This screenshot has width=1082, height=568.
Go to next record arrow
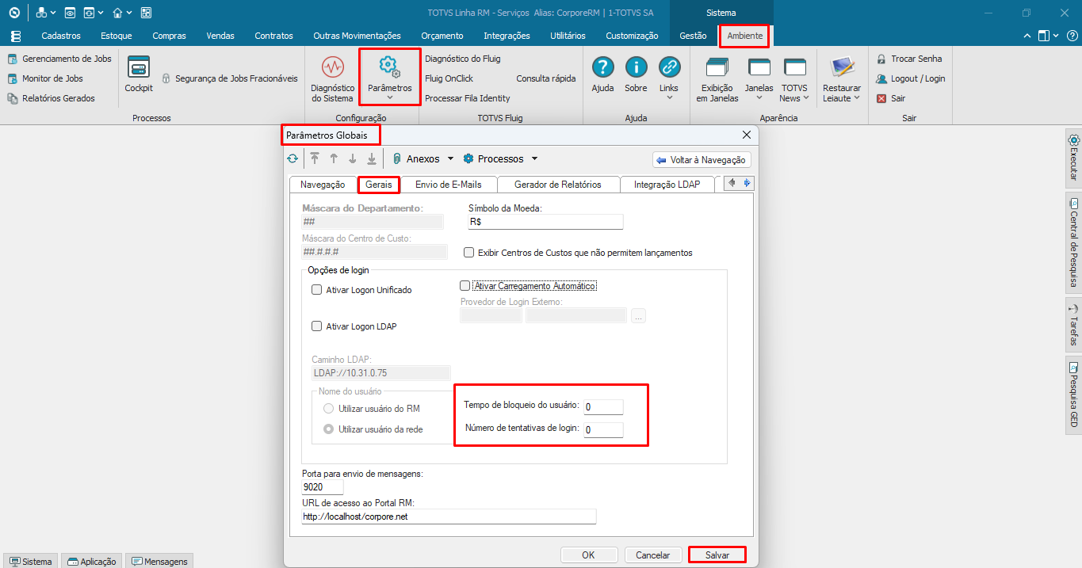click(353, 158)
